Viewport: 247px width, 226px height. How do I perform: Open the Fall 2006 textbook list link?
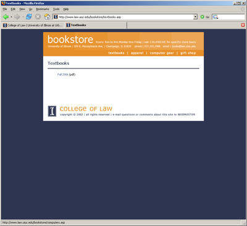[x=63, y=75]
